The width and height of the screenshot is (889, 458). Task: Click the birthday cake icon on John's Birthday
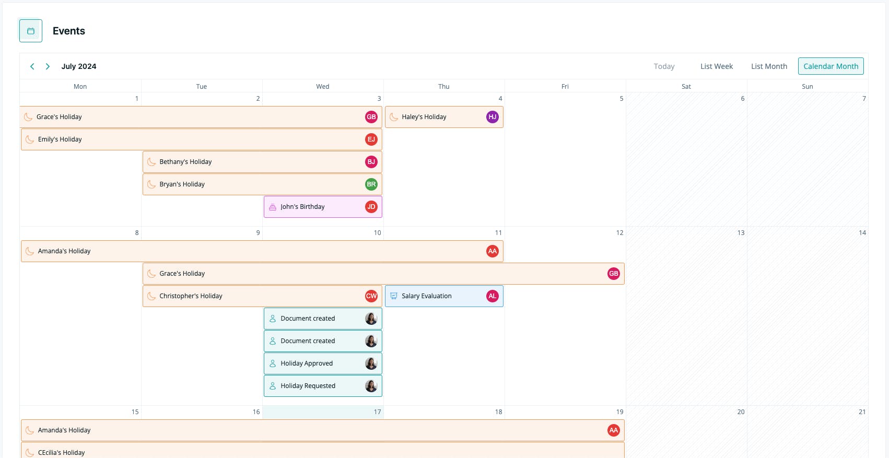coord(273,207)
